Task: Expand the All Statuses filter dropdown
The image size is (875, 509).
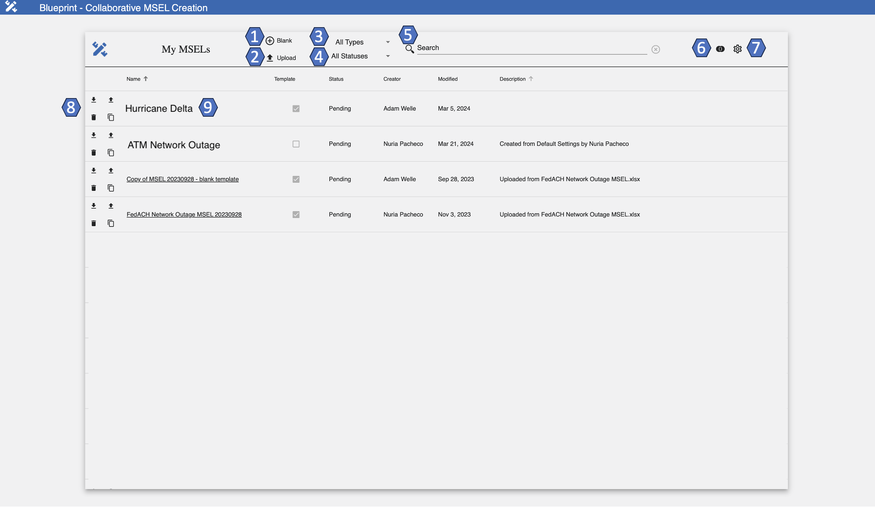Action: [360, 56]
